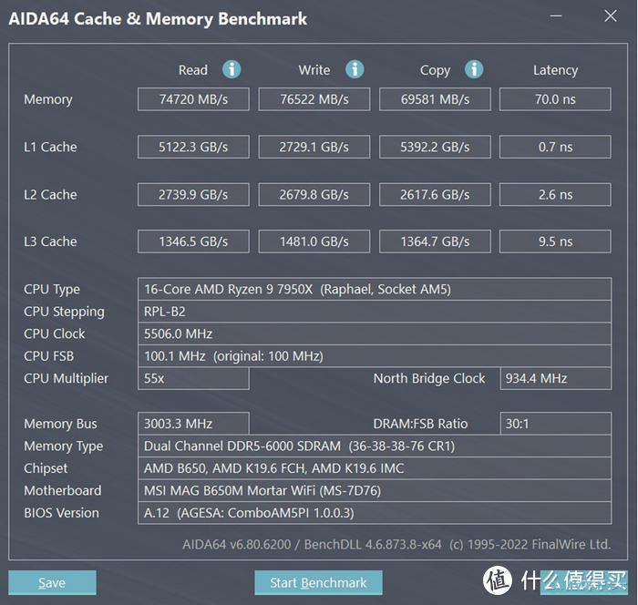Click Chipset value AMD B650 field

375,468
